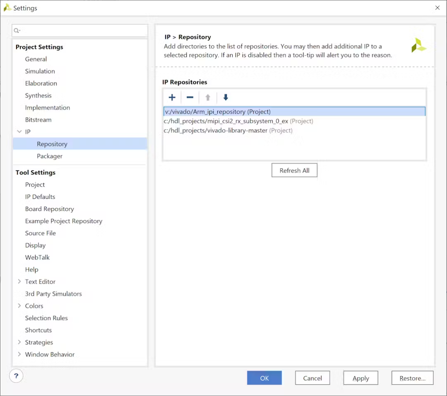Open Implementation settings
447x396 pixels.
pos(47,107)
